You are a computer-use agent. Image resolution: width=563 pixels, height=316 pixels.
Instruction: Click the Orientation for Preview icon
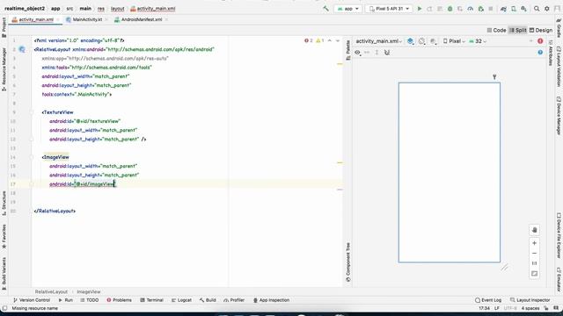point(422,41)
